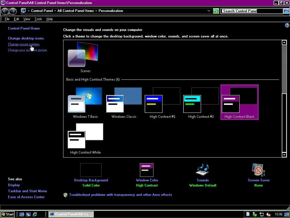Click the Show desktop icon beside the clock

click(287, 215)
